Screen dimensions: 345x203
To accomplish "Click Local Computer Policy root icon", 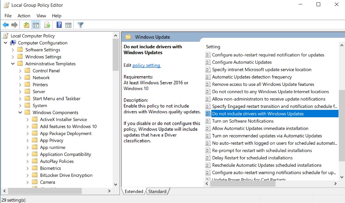I will click(x=6, y=36).
